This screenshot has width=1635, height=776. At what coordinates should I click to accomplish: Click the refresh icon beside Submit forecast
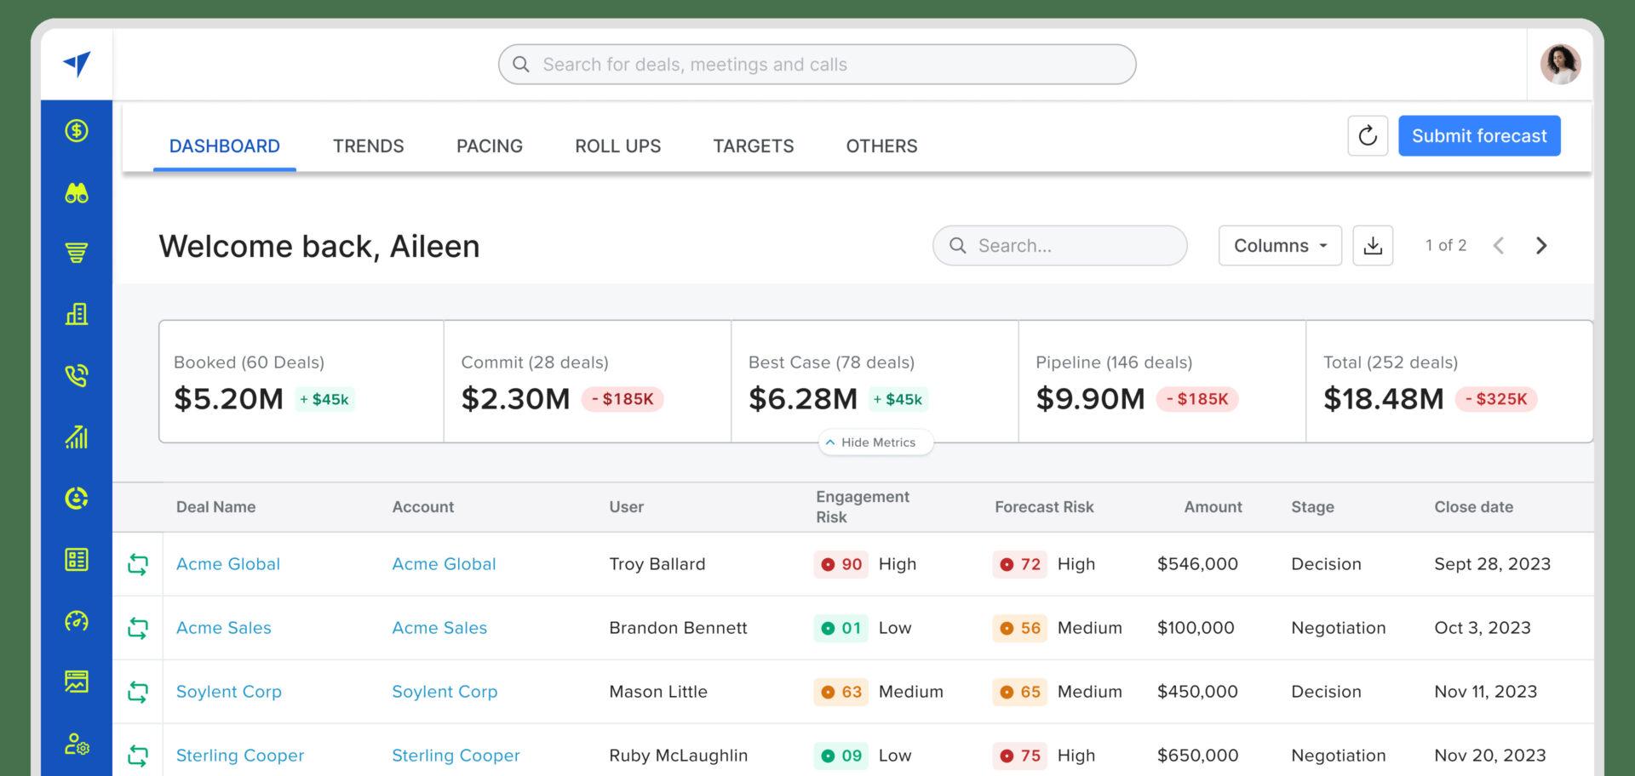coord(1368,135)
